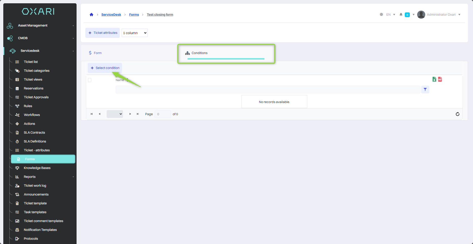Image resolution: width=473 pixels, height=244 pixels.
Task: Go to home via house icon
Action: click(x=91, y=15)
